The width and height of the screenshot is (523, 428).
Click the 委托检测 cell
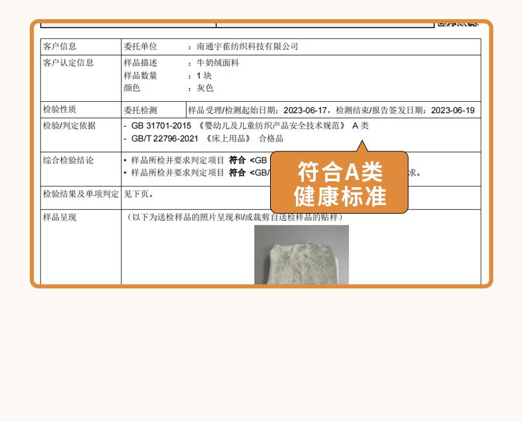[140, 110]
